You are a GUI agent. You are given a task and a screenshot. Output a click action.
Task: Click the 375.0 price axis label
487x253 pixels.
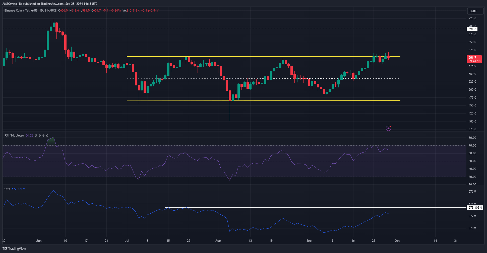pyautogui.click(x=472, y=129)
